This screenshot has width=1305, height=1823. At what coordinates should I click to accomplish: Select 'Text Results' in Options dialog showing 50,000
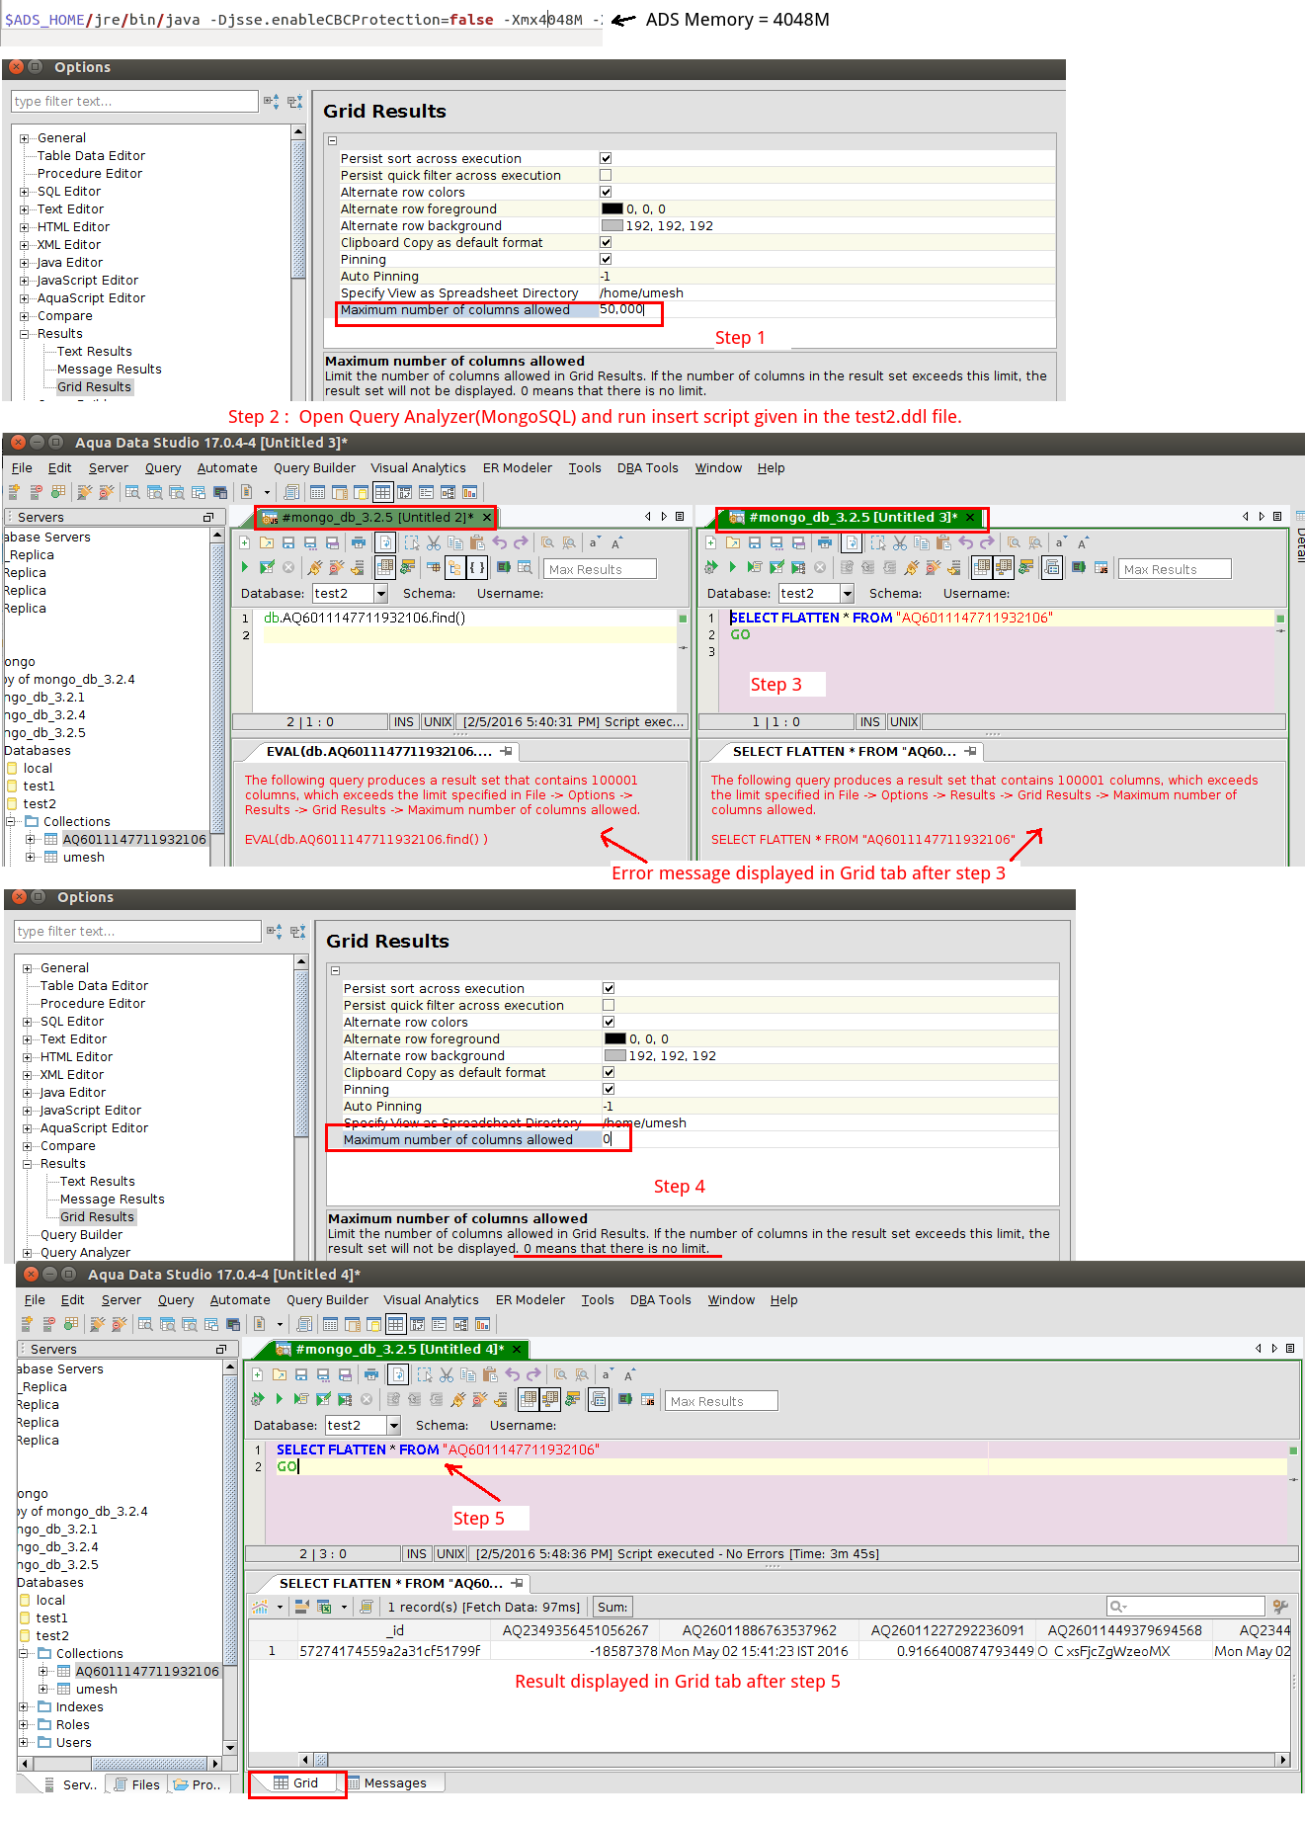94,352
